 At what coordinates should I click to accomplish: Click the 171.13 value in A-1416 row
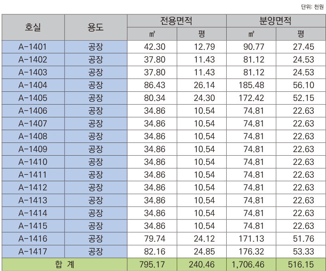(x=251, y=239)
